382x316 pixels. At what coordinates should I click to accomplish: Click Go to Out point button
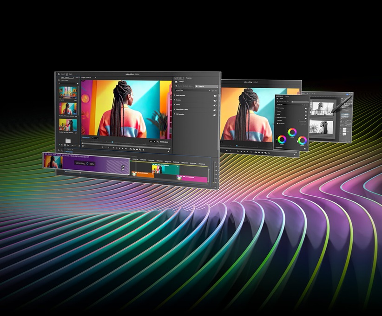pos(126,148)
